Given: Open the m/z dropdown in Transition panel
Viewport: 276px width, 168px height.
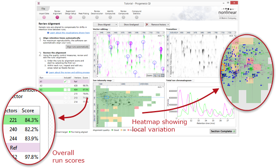Looking at the screenshot, I should tap(235, 36).
